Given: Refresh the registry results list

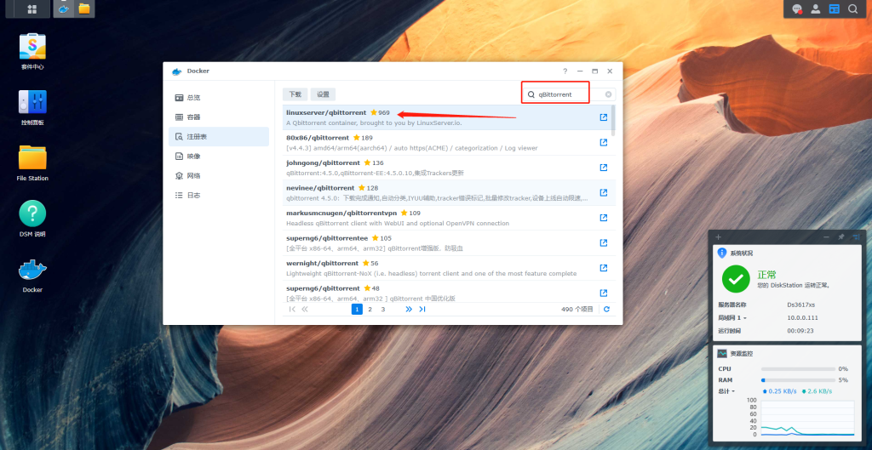Looking at the screenshot, I should [x=606, y=309].
